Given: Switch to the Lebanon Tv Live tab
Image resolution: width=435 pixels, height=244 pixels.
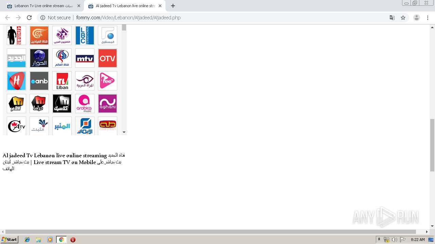Looking at the screenshot, I should [x=43, y=6].
